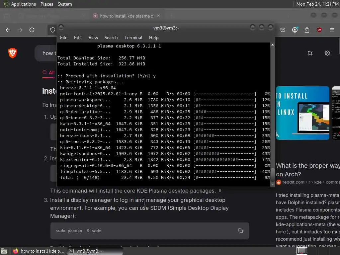Screen dimensions: 340x255
Task: Select the All search results tab
Action: point(48,73)
